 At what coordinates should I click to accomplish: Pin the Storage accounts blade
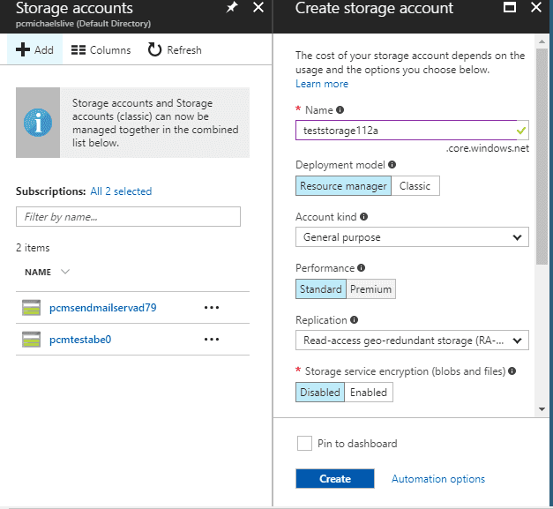coord(231,9)
